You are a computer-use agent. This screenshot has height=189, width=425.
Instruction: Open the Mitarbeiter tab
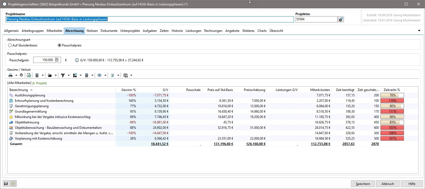click(x=55, y=31)
